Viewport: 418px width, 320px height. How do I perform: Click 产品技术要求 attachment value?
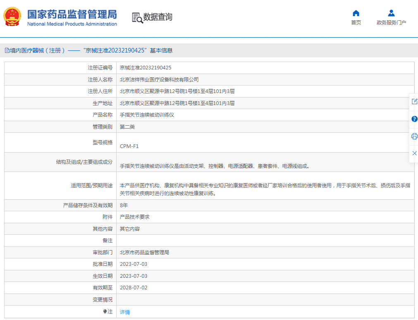pos(135,217)
